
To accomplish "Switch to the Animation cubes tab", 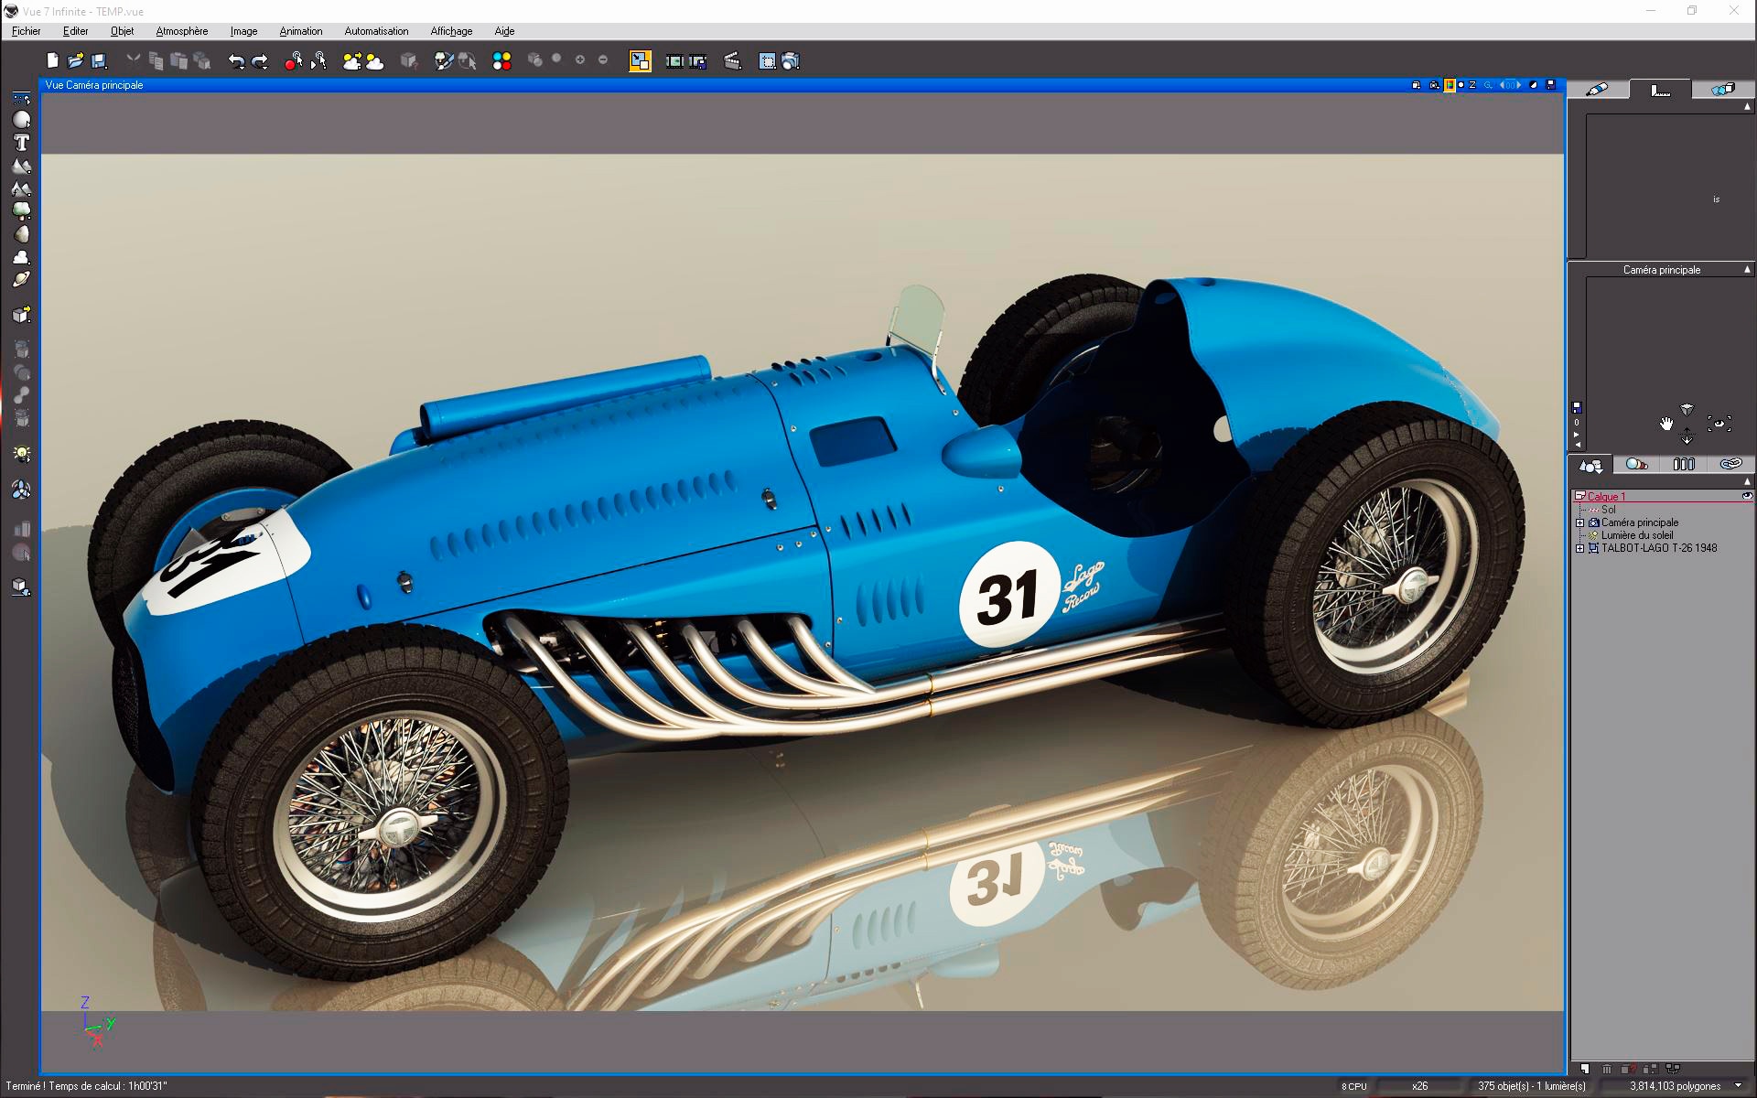I will click(x=1722, y=89).
